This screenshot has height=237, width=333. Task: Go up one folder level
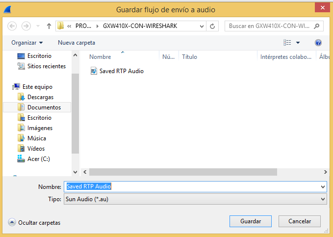point(49,26)
